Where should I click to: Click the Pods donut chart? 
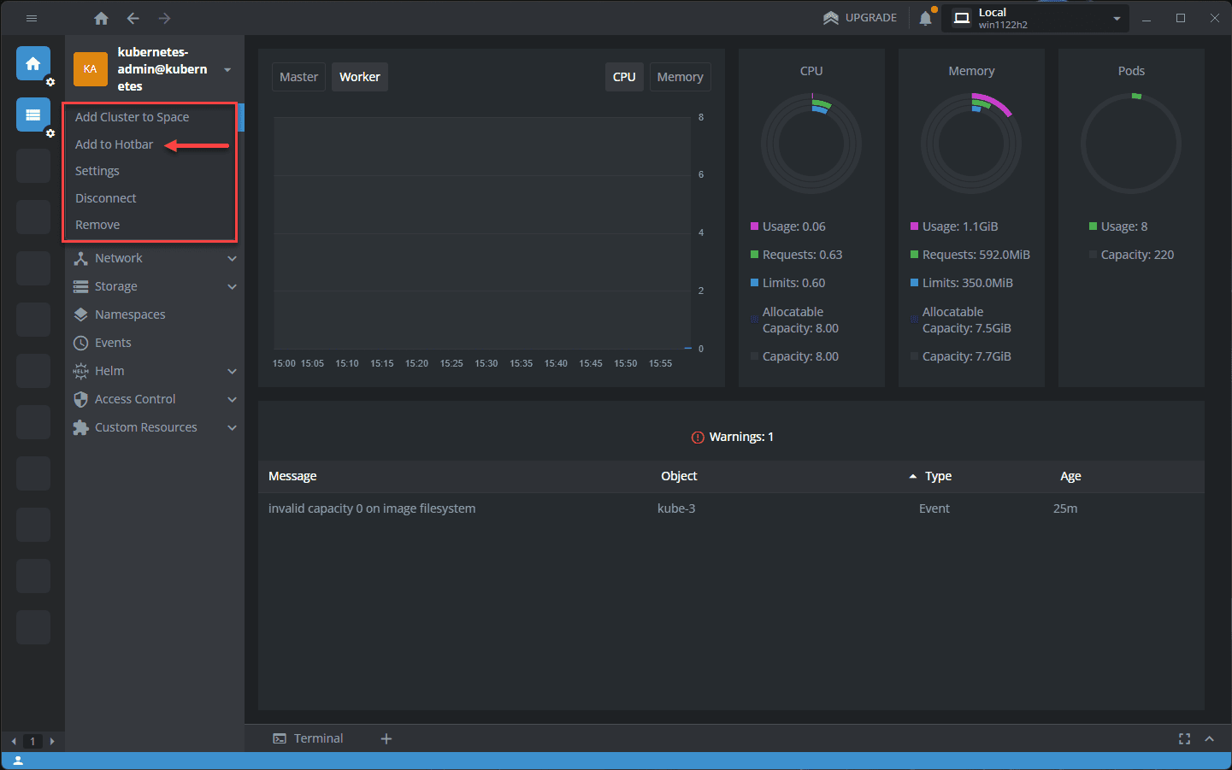(1131, 144)
